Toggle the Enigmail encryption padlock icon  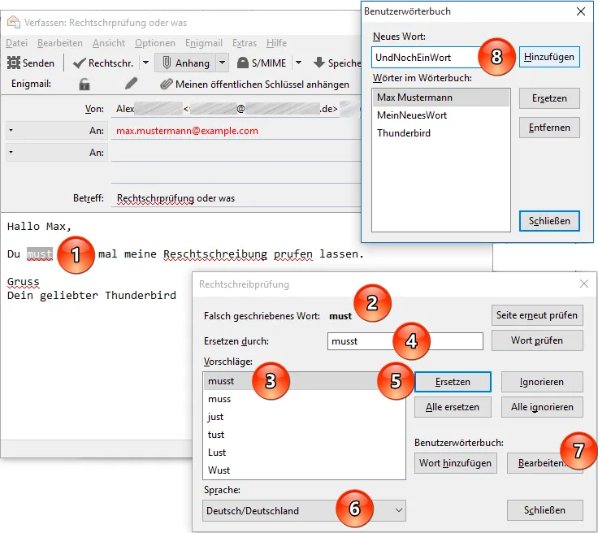(x=84, y=84)
